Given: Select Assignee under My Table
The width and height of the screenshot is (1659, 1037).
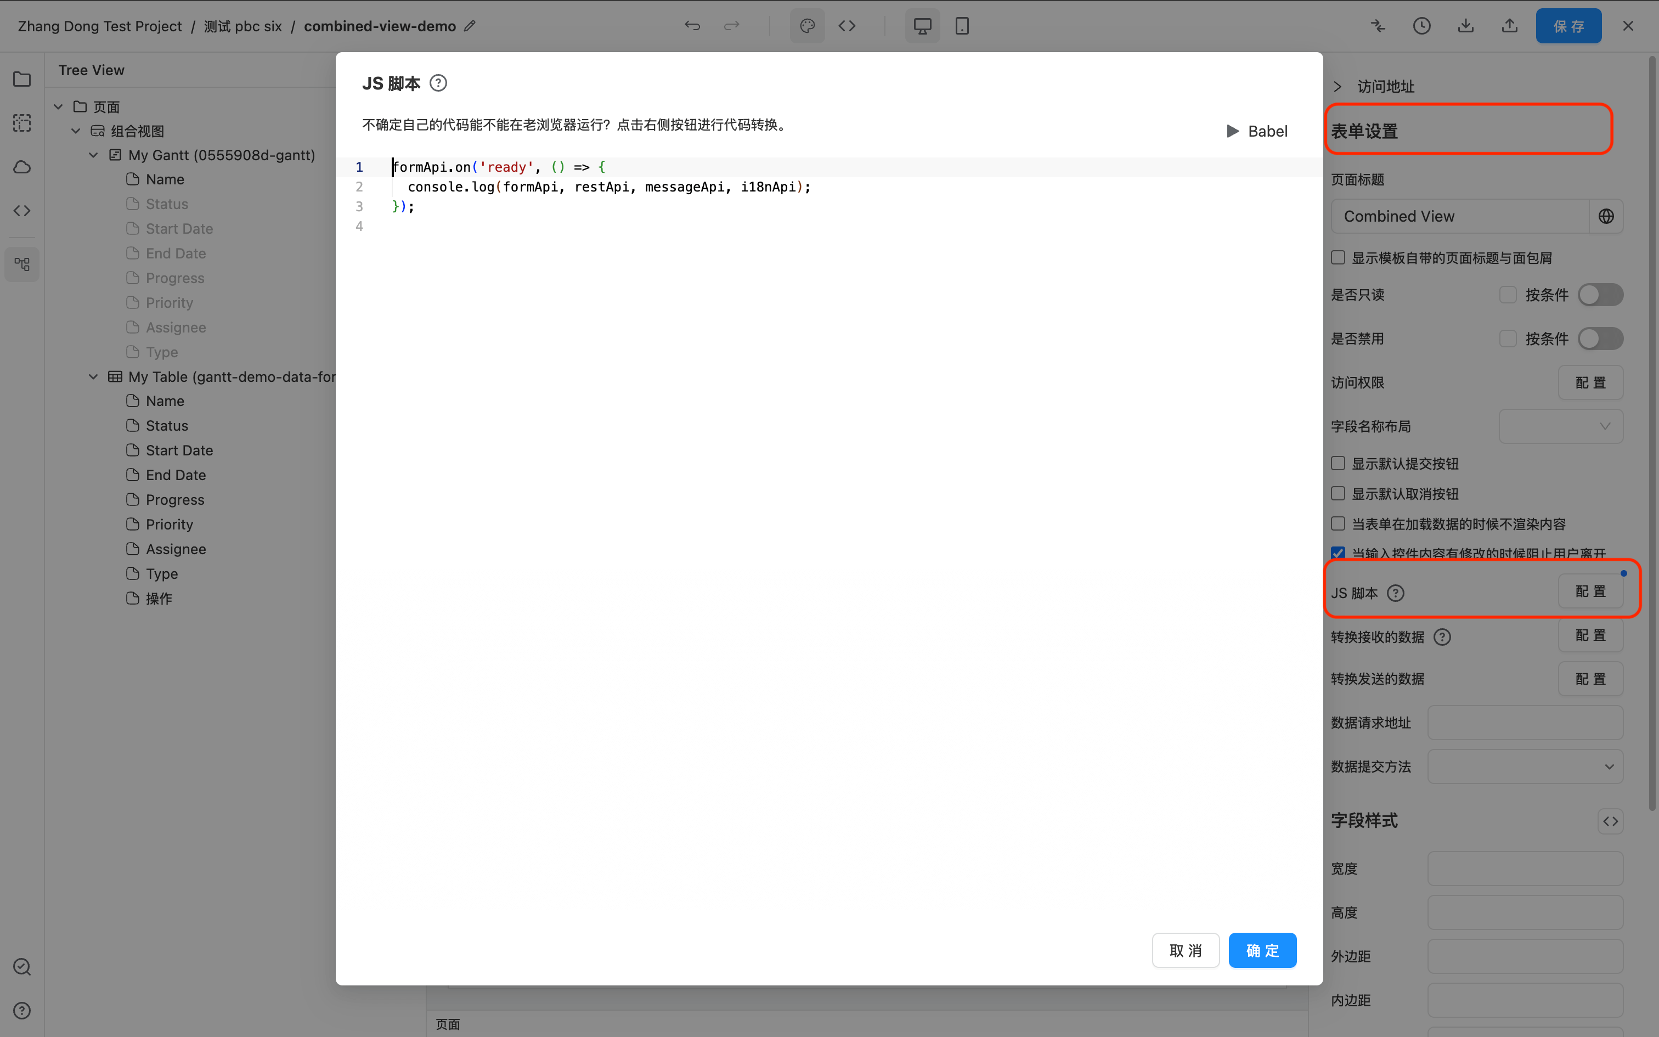Looking at the screenshot, I should click(176, 549).
